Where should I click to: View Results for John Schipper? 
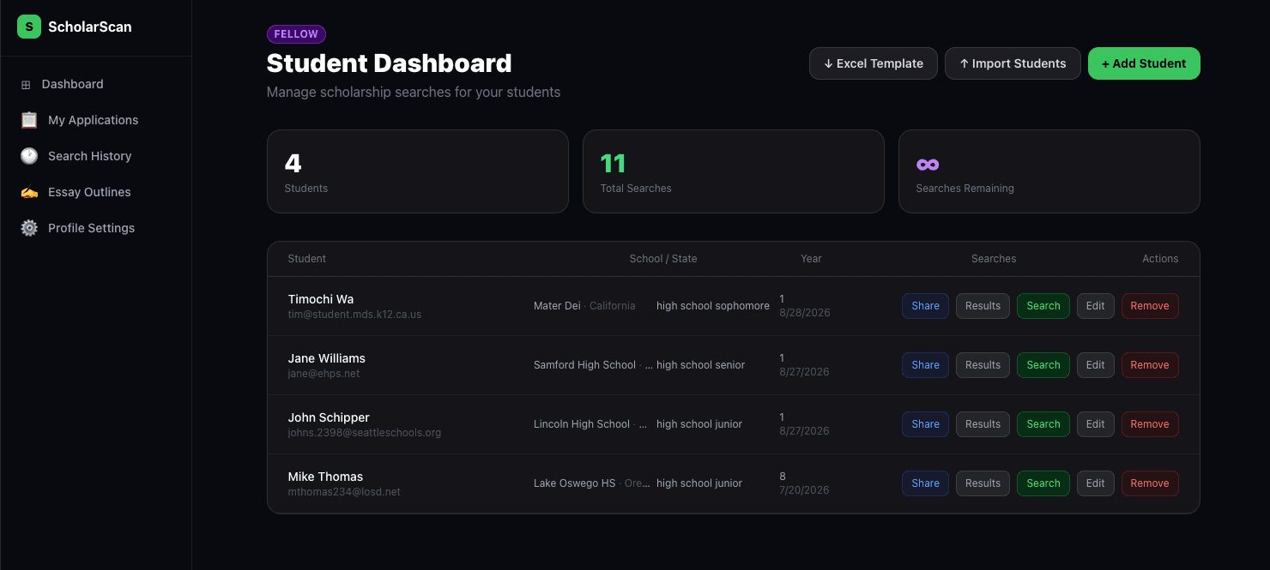point(983,424)
